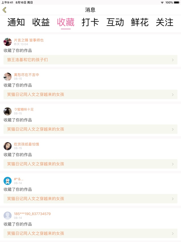Expand chevron on 离愁尽在不言中's collected work
This screenshot has width=181, height=242.
pyautogui.click(x=173, y=94)
